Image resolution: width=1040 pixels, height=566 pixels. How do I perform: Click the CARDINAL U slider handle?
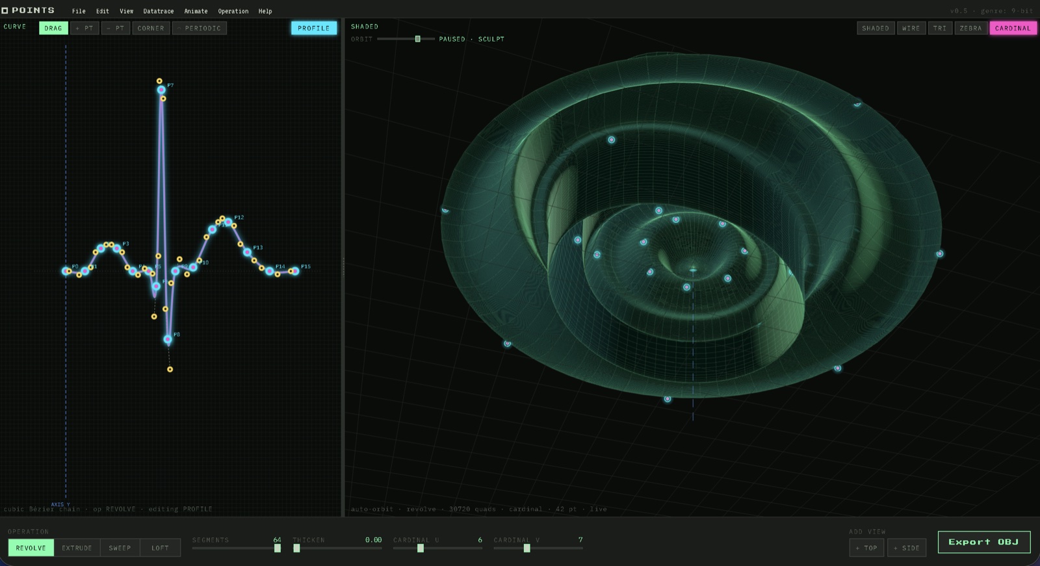421,548
